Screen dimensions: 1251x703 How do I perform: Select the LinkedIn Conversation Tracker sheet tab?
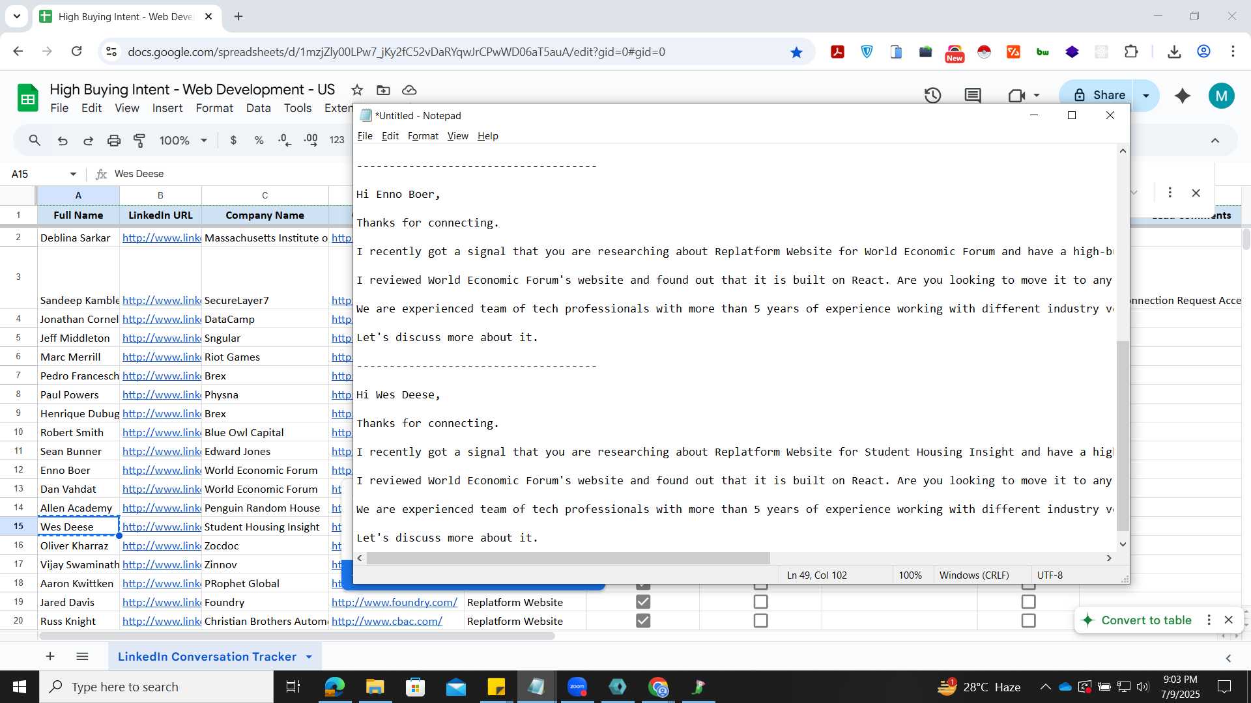click(207, 657)
